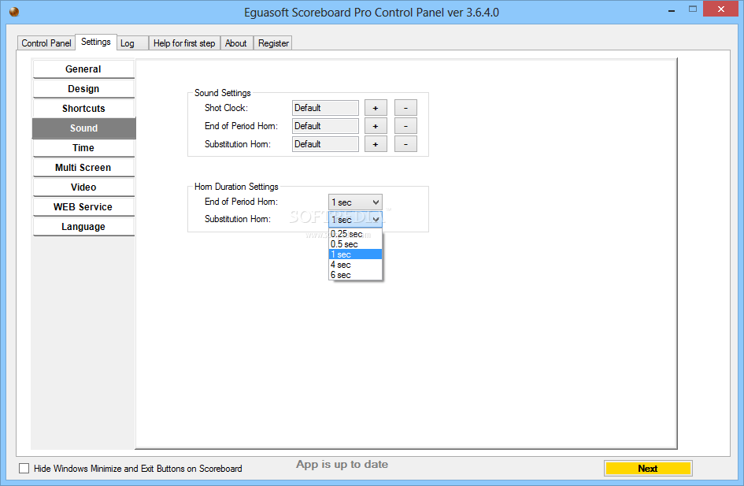
Task: Choose 6 sec from the list
Action: point(355,275)
